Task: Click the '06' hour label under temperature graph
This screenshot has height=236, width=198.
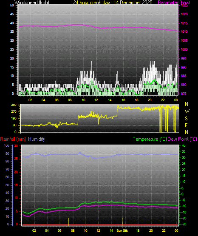Action: pyautogui.click(x=59, y=230)
